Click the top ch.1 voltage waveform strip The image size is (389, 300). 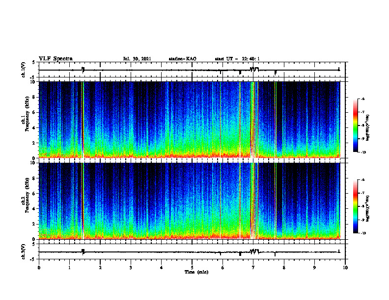pos(192,70)
